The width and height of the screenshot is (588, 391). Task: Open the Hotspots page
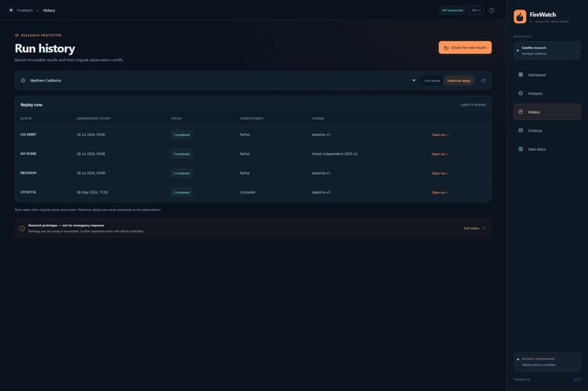pos(547,93)
